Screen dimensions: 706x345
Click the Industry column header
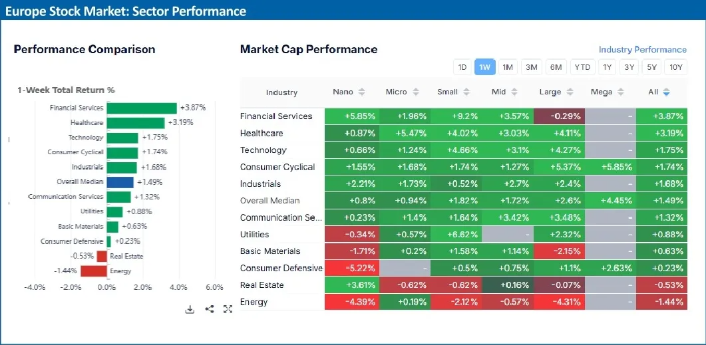281,92
